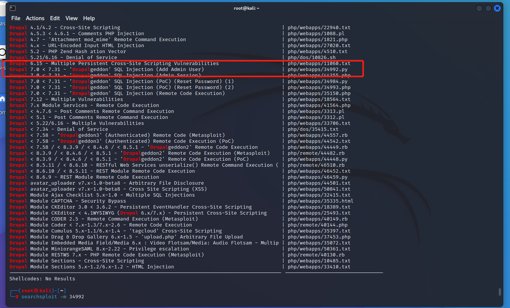Select path php/webapps/34992.py

pyautogui.click(x=318, y=70)
